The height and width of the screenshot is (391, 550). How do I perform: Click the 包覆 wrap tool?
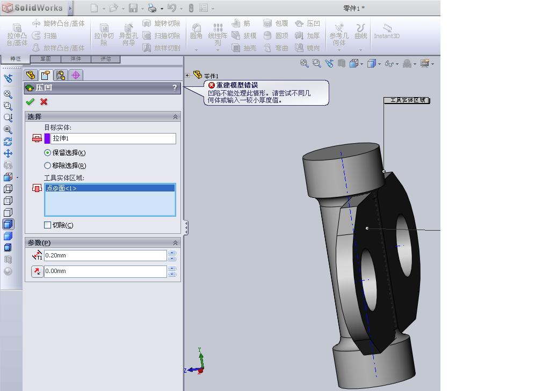[x=276, y=24]
